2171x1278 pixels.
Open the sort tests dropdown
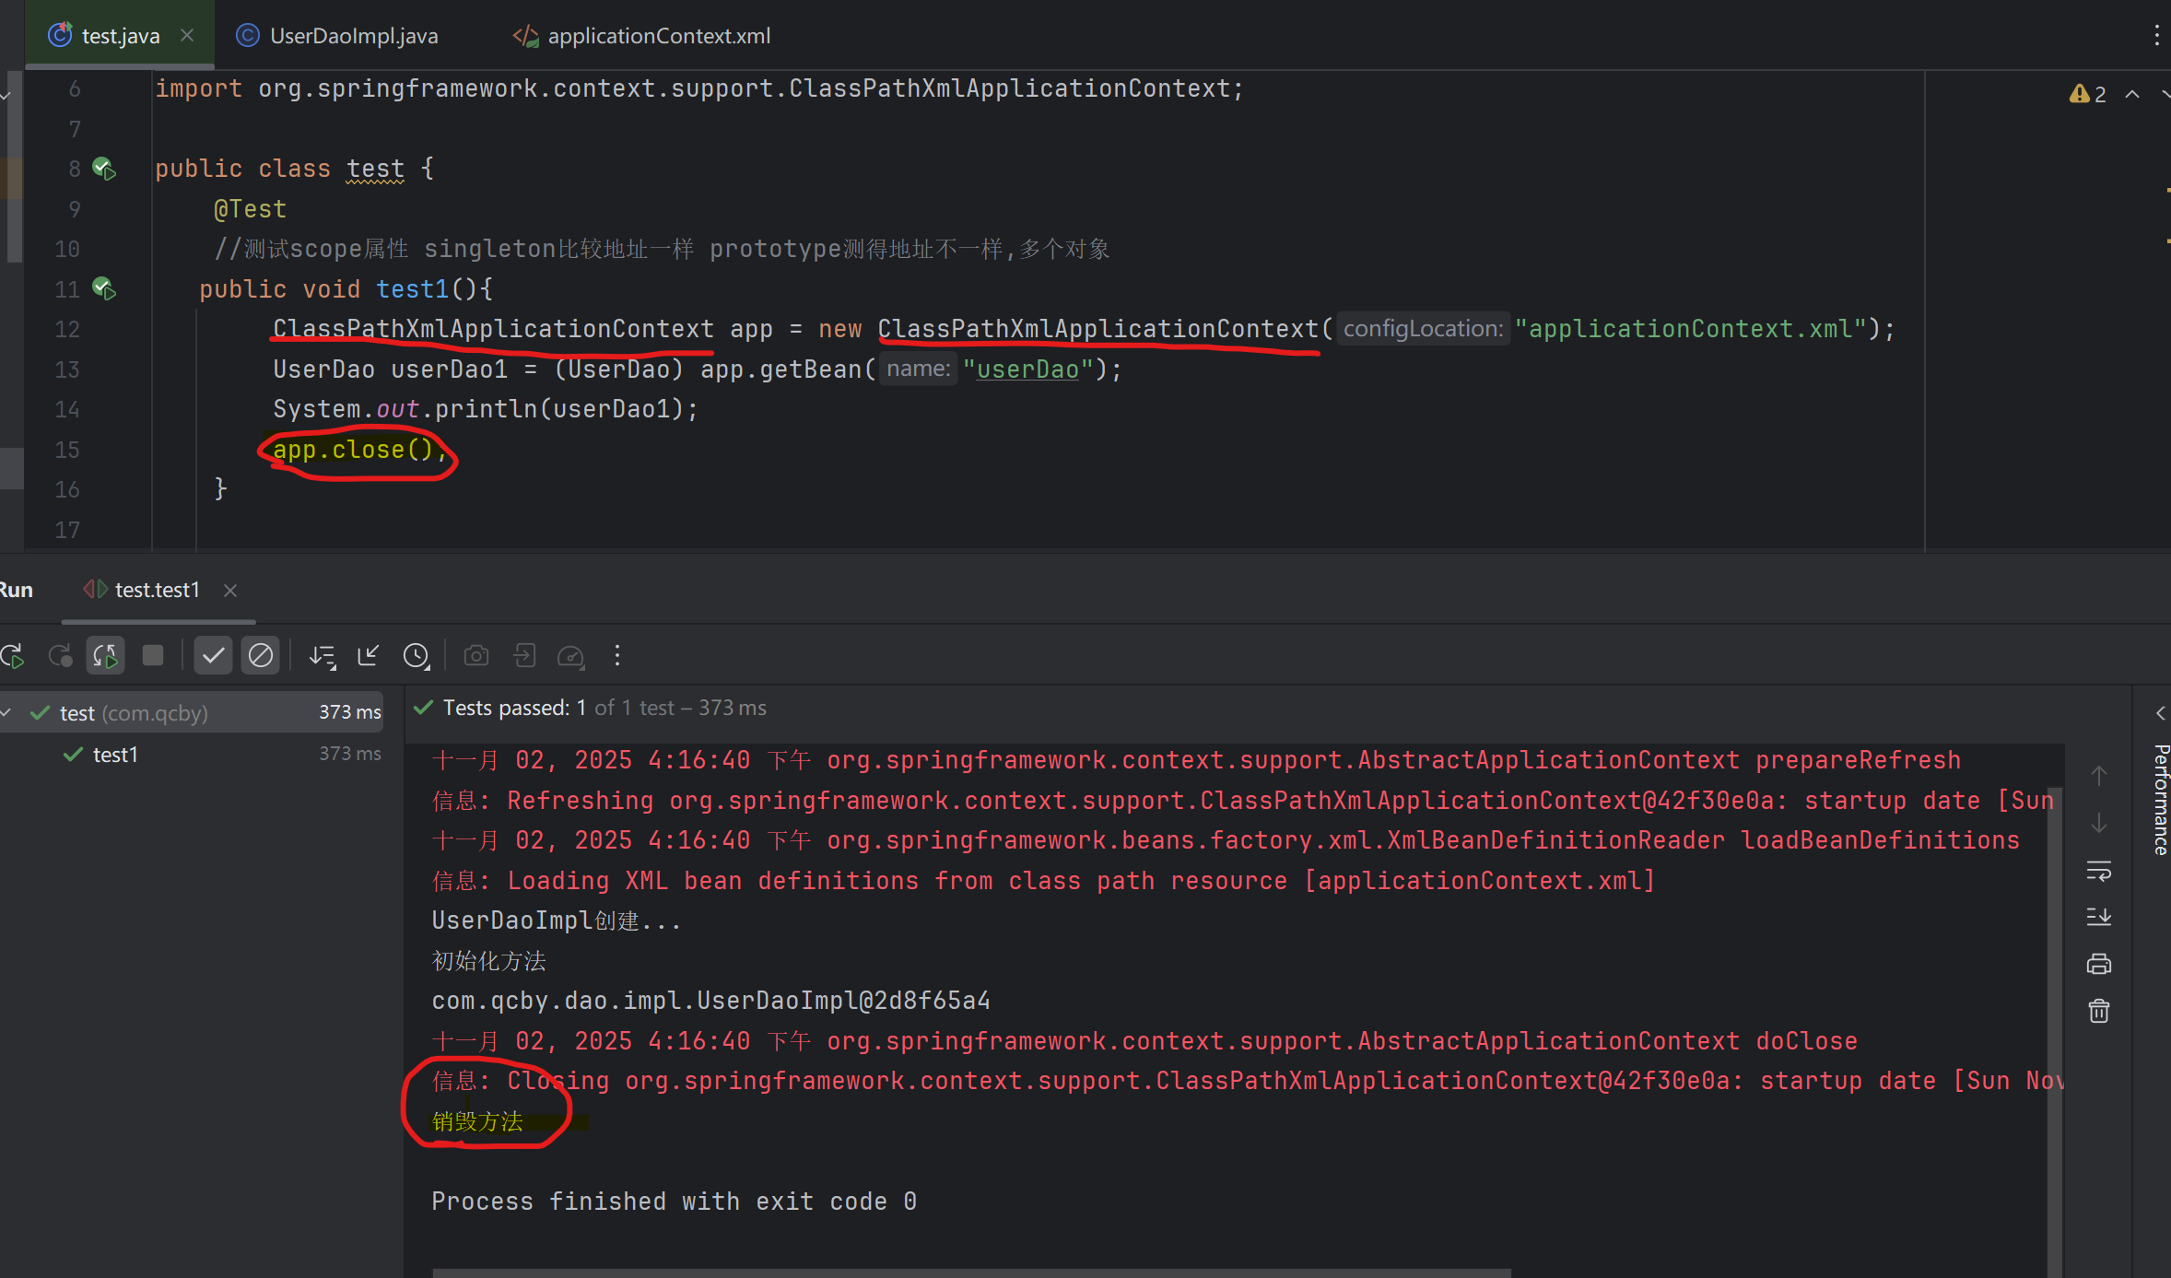coord(322,656)
